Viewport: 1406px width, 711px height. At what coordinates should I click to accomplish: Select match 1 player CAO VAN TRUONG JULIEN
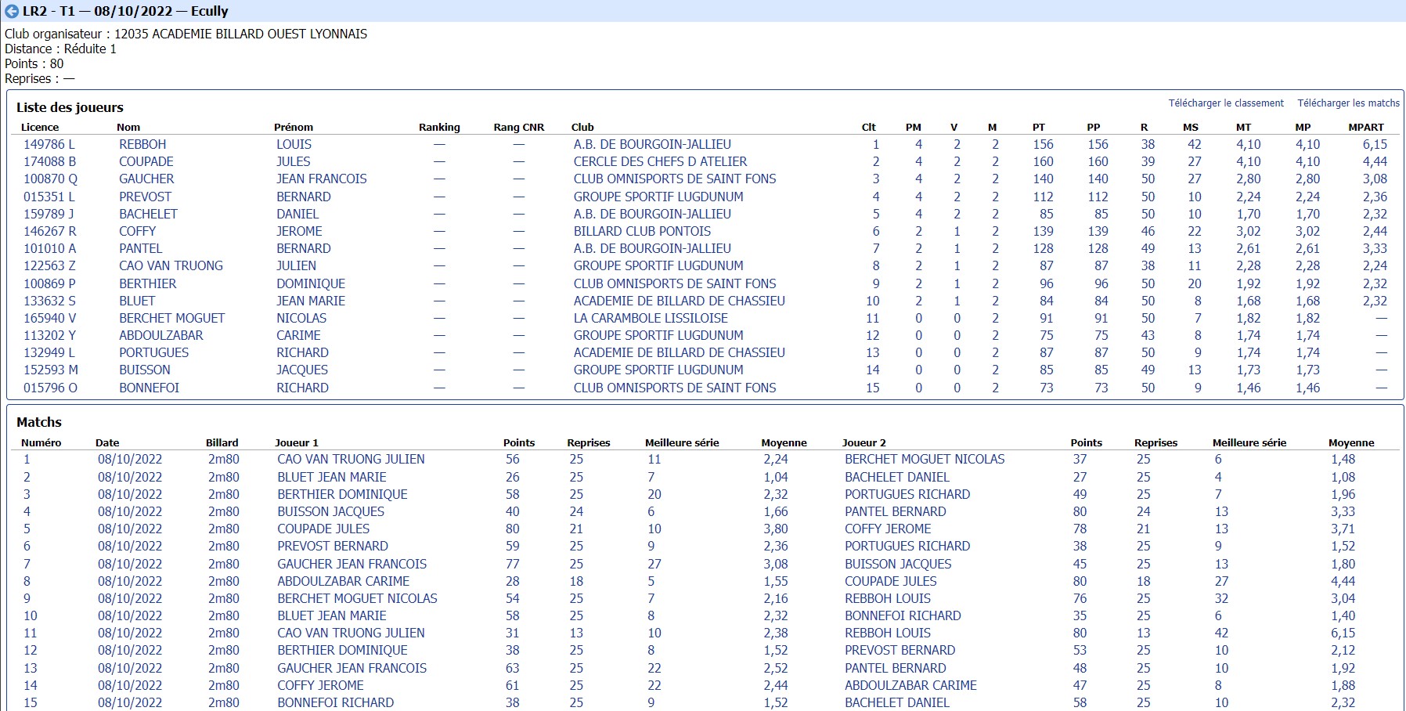pos(351,459)
